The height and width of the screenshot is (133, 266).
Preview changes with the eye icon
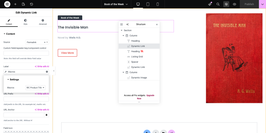pyautogui.click(x=234, y=4)
